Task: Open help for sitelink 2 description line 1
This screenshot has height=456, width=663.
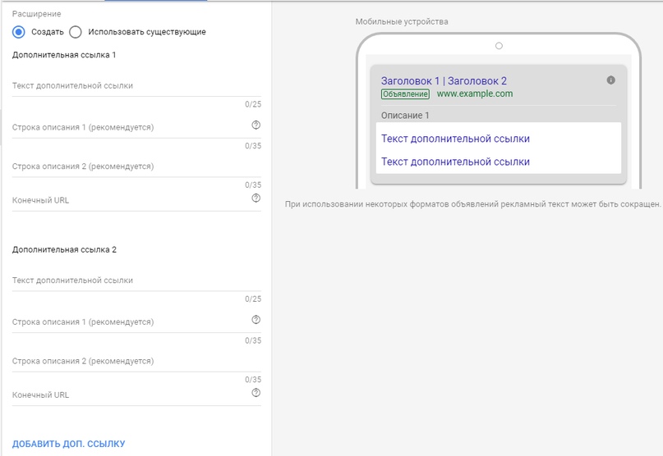Action: tap(256, 320)
